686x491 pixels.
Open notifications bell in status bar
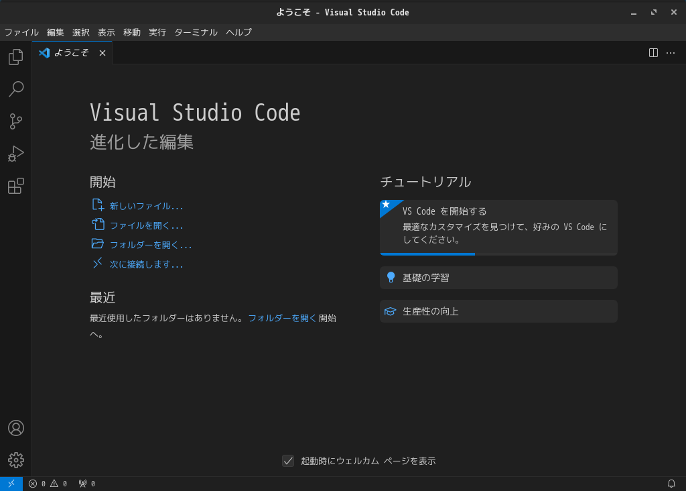coord(671,484)
